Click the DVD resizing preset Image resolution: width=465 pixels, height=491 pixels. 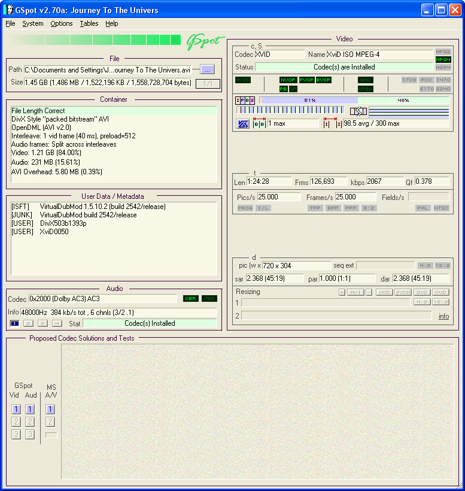(x=422, y=292)
